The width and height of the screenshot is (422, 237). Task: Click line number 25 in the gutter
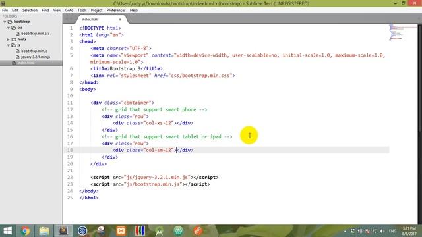[x=70, y=197]
